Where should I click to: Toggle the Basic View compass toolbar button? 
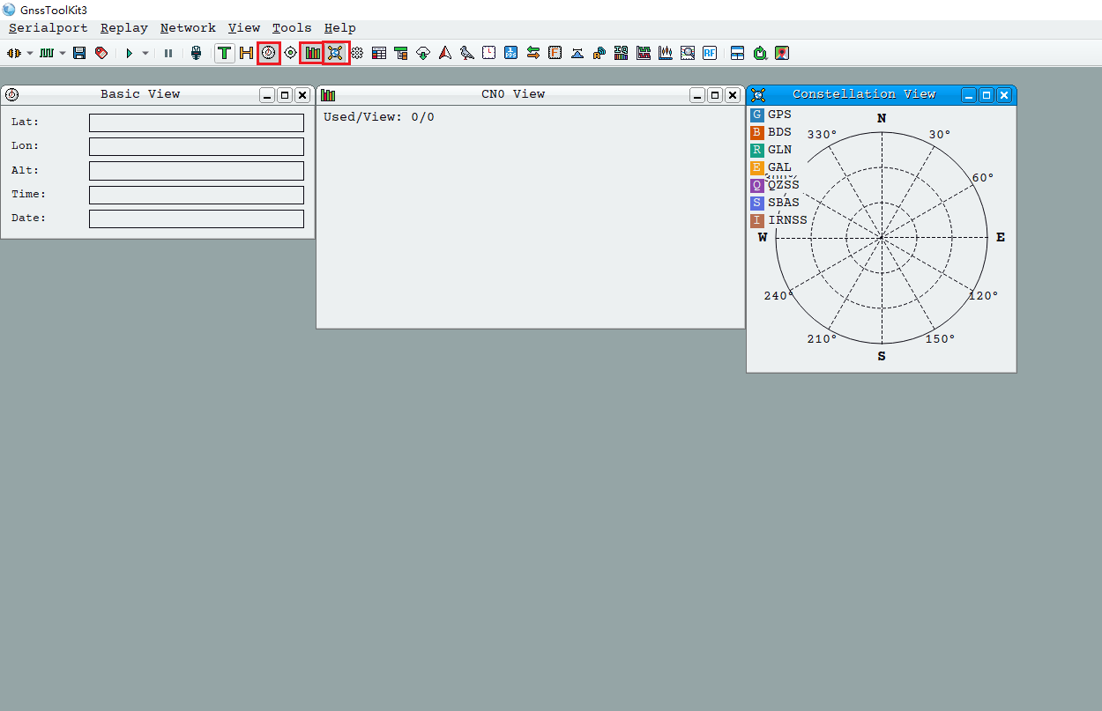click(x=269, y=54)
